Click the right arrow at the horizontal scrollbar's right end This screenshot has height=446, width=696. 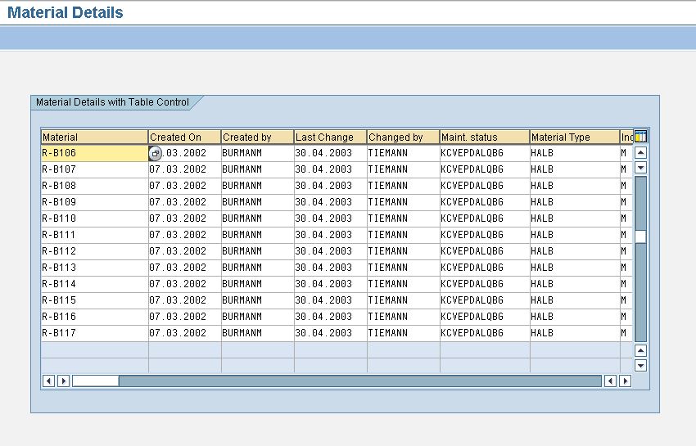coord(626,381)
